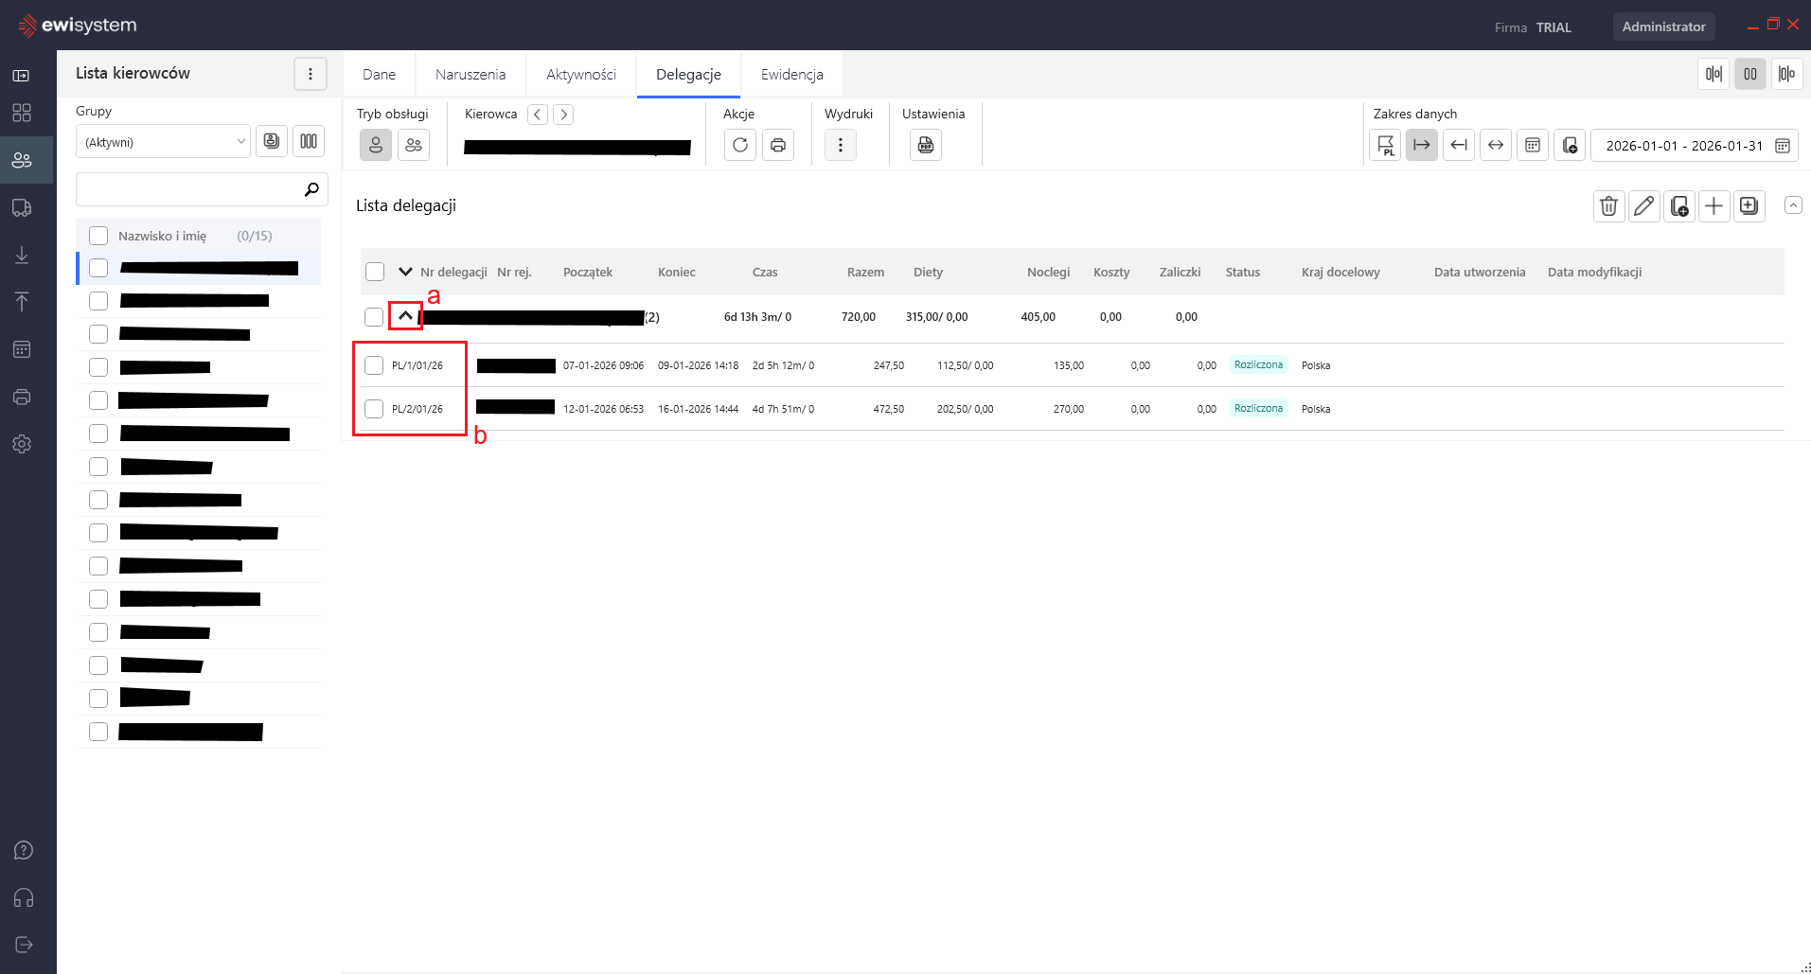1811x974 pixels.
Task: Switch to the Naruszenia tab
Action: pyautogui.click(x=471, y=75)
